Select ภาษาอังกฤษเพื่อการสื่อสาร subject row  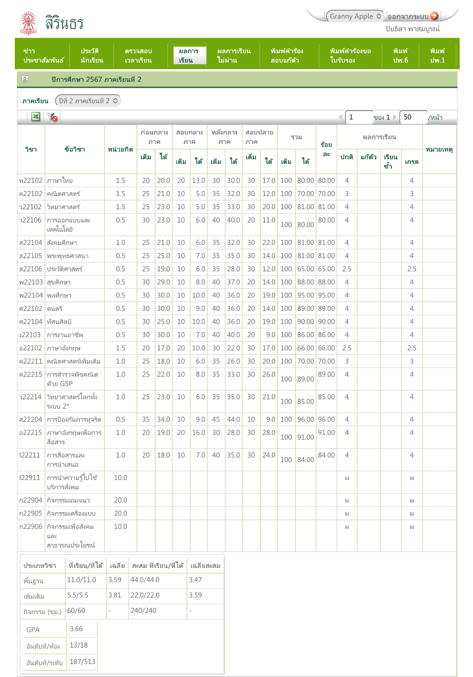[x=237, y=437]
